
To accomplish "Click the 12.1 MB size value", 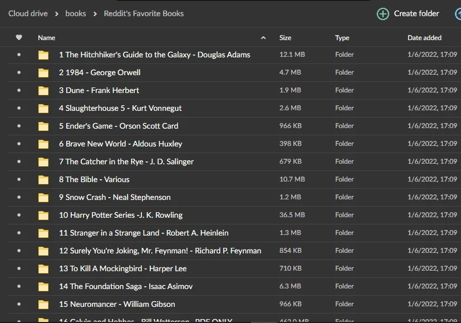I will [x=292, y=55].
